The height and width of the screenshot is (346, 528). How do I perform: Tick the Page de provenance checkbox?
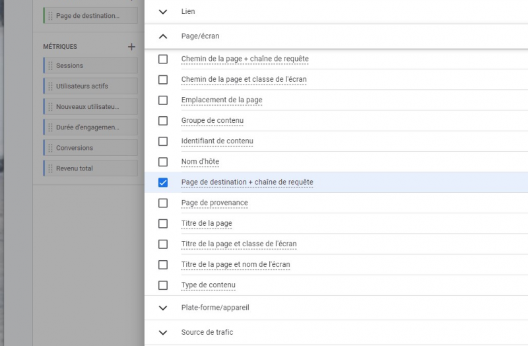tap(163, 203)
